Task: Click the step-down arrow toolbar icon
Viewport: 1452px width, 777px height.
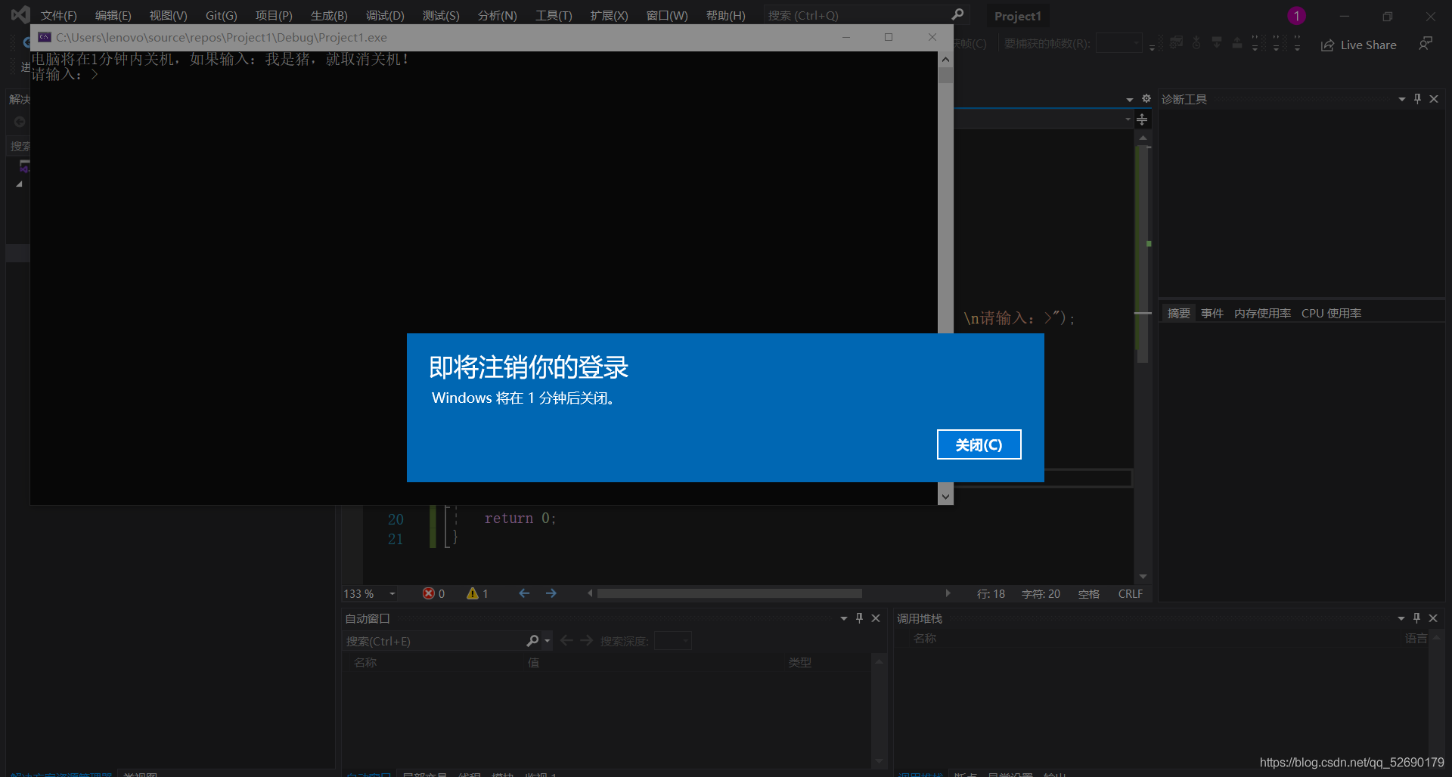Action: [x=1217, y=43]
